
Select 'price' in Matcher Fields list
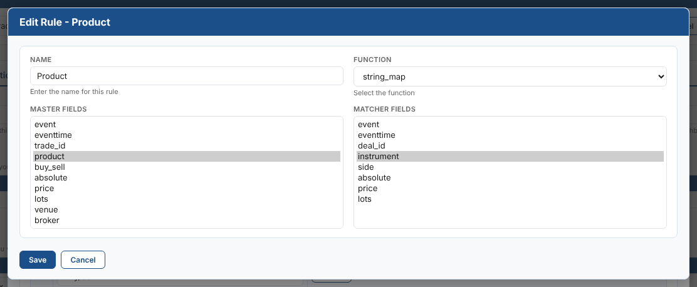tap(510, 189)
